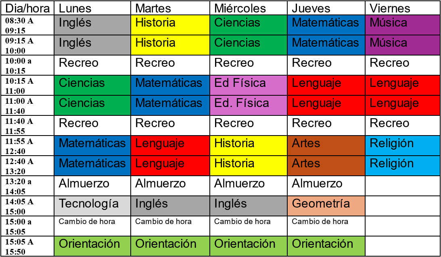
Task: Click the 10:15 Ed Física cell on Miércoles
Action: pos(249,85)
